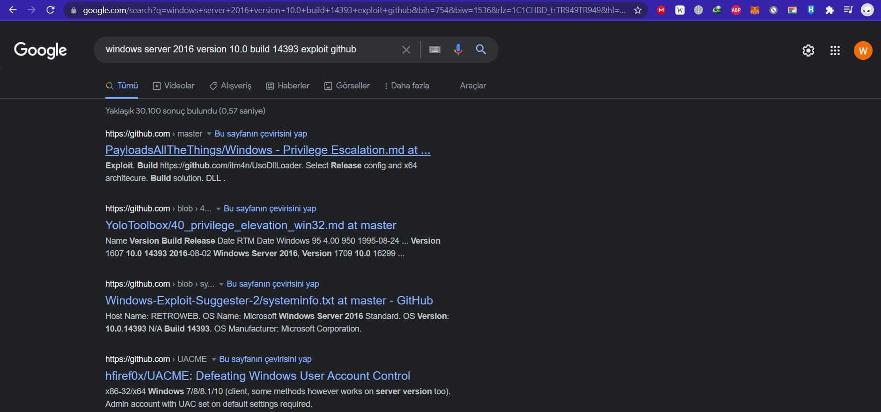Image resolution: width=881 pixels, height=412 pixels.
Task: Clear the search query with the X icon
Action: coord(406,50)
